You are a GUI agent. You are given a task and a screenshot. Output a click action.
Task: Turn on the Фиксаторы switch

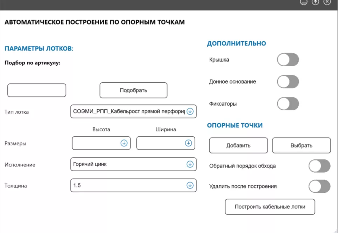point(288,104)
